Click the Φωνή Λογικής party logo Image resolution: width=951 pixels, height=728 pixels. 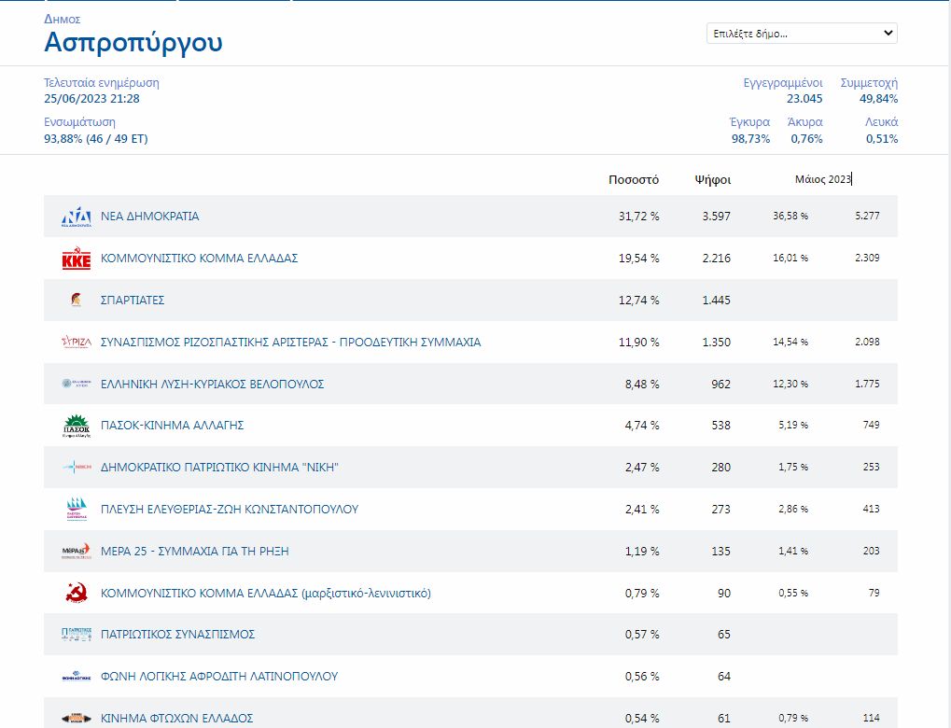(x=77, y=677)
